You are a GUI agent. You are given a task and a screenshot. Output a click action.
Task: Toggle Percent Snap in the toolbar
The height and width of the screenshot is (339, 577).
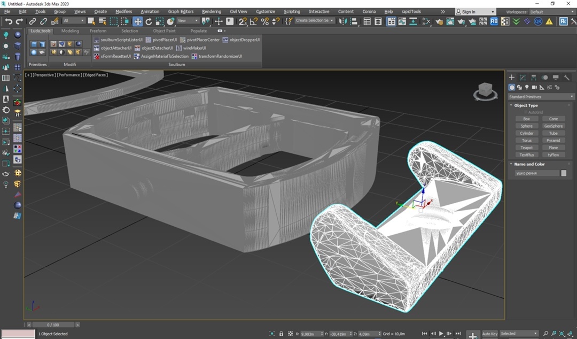tap(264, 21)
